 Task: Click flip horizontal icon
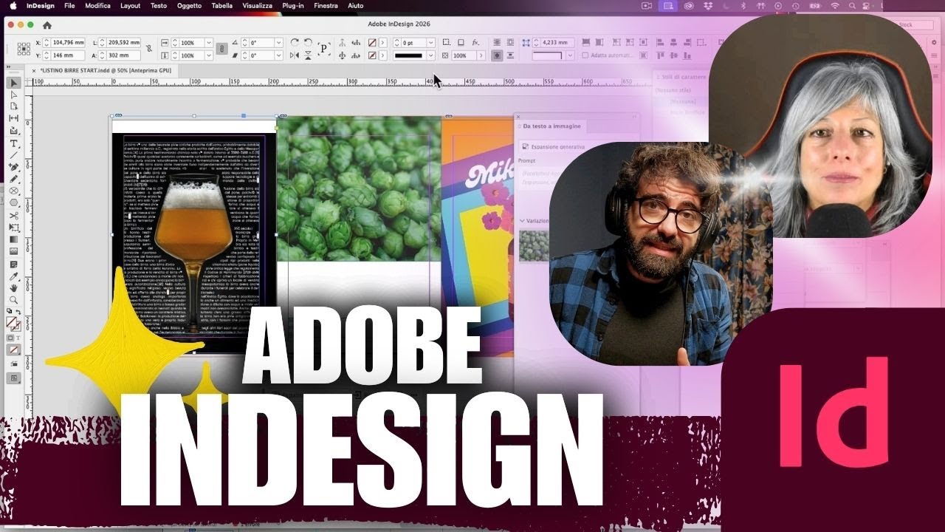click(295, 55)
